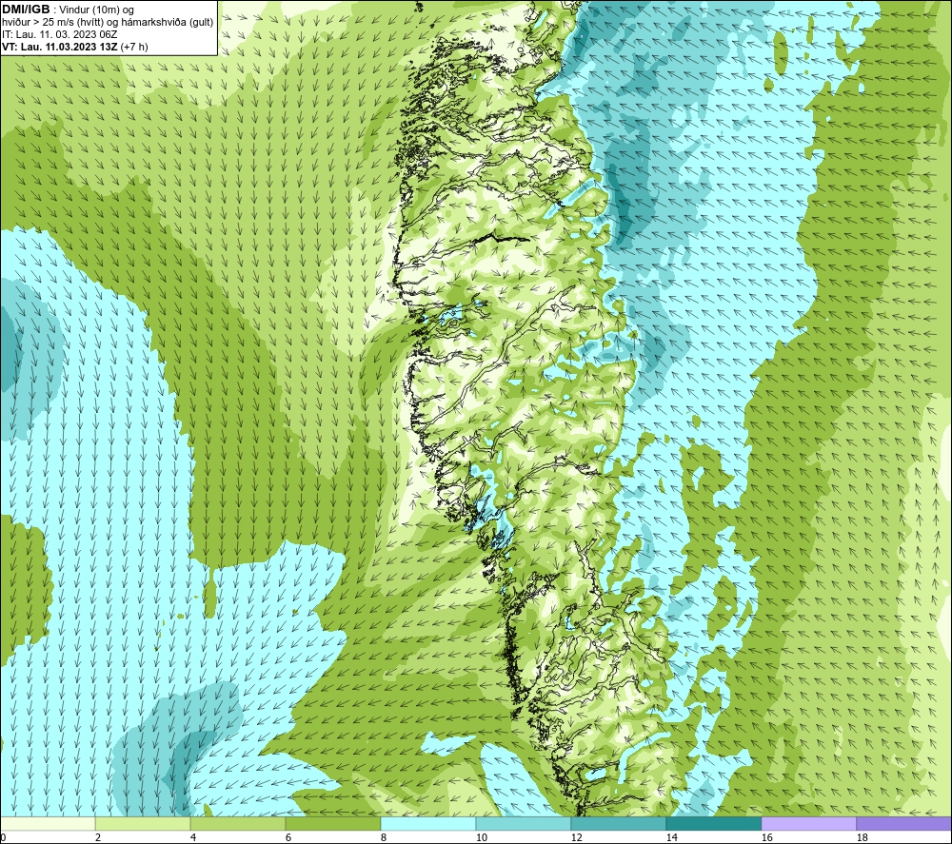Click the 'hviður > 25 m/s (hvítt)' line
This screenshot has height=844, width=952.
tap(52, 23)
